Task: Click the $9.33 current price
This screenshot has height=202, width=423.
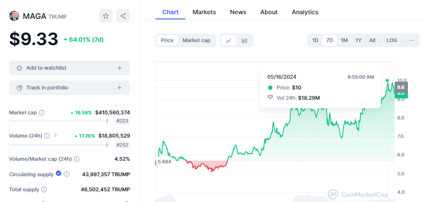Action: click(34, 39)
